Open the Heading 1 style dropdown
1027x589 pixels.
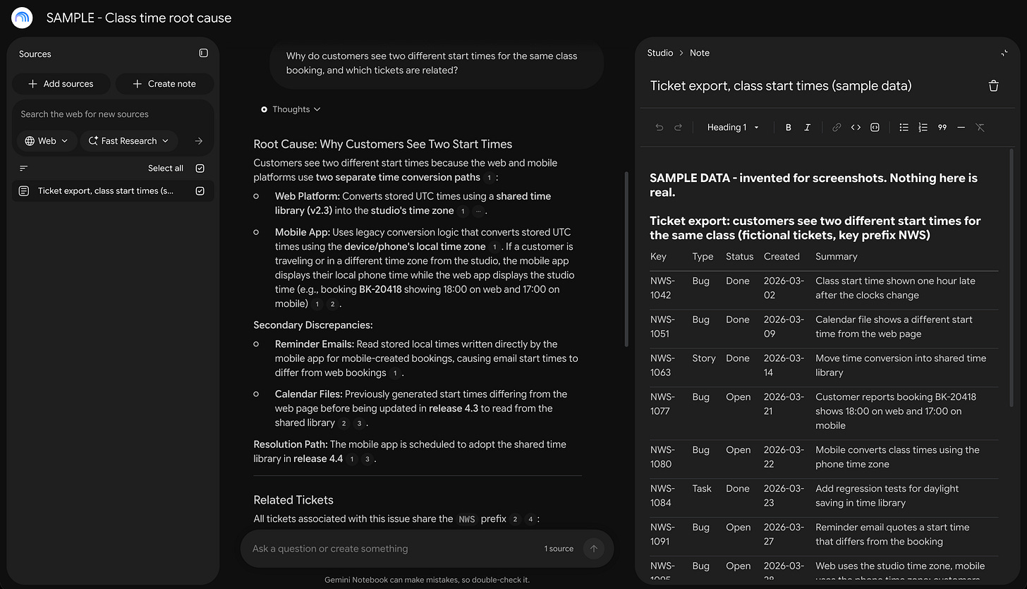[733, 128]
